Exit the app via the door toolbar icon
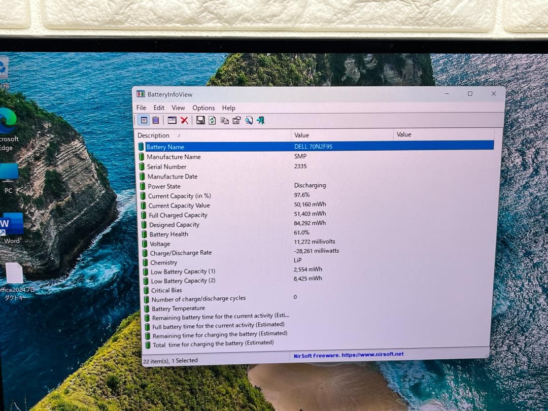Screen dimensions: 548x411 pyautogui.click(x=261, y=120)
